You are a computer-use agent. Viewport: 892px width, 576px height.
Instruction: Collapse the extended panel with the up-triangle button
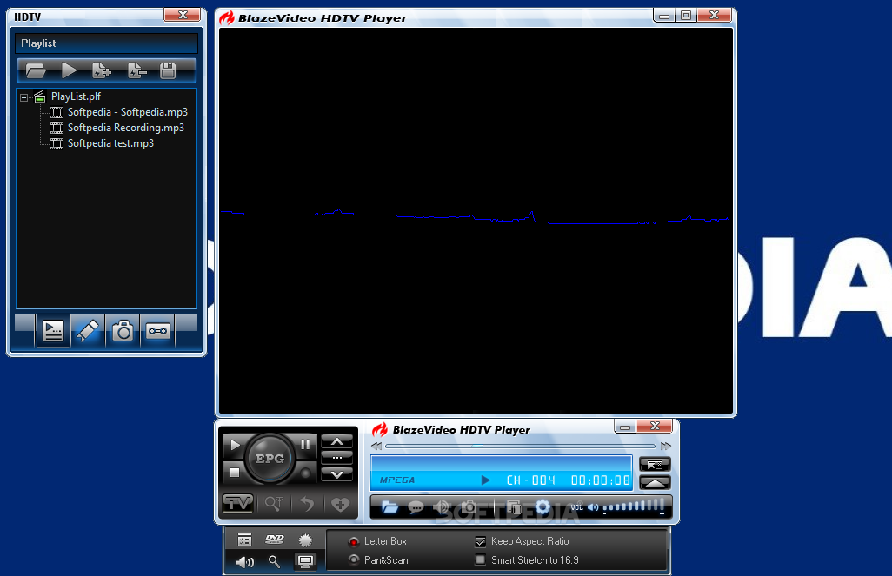coord(655,483)
